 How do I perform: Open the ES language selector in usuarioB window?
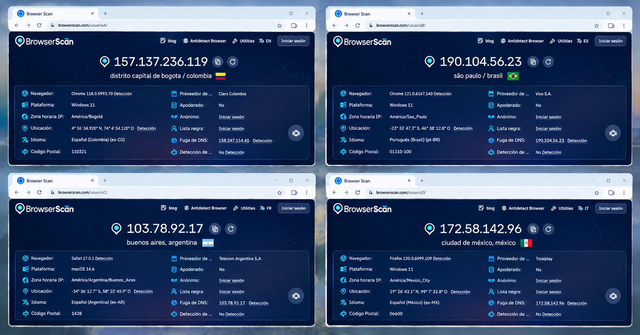tap(583, 41)
